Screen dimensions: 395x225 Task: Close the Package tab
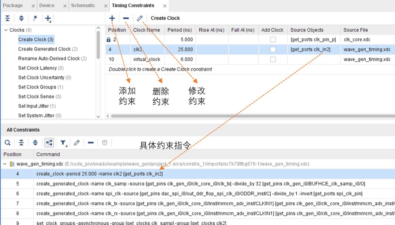(33, 6)
